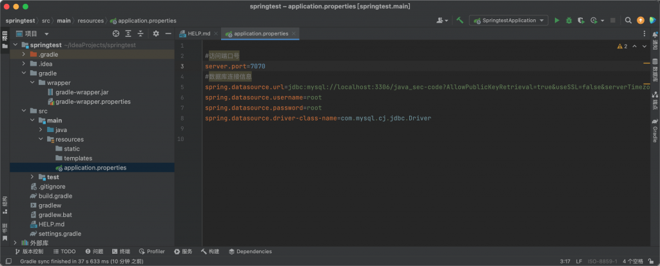Close the HELP.md tab
Screen dimensions: 660x266
(215, 33)
